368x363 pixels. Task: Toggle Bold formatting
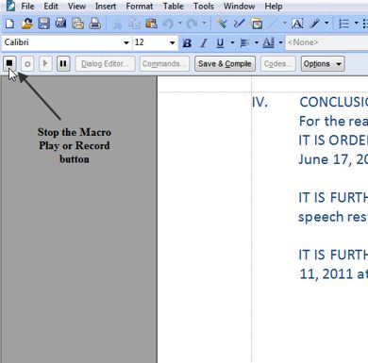(x=187, y=42)
